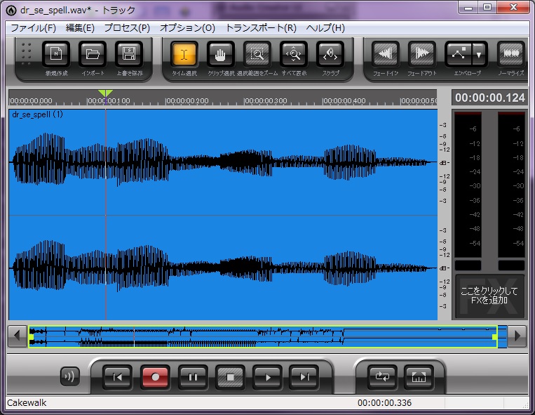Click the Overwrite Save (上書き保存) disk icon
535x415 pixels.
(129, 54)
